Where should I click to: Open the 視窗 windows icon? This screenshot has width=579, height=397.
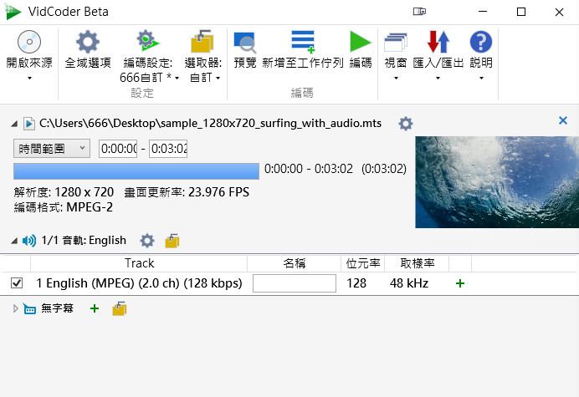click(x=396, y=42)
